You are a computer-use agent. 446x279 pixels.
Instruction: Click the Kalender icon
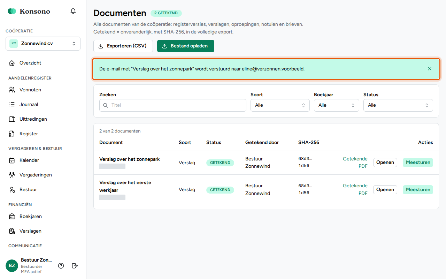[x=12, y=160]
